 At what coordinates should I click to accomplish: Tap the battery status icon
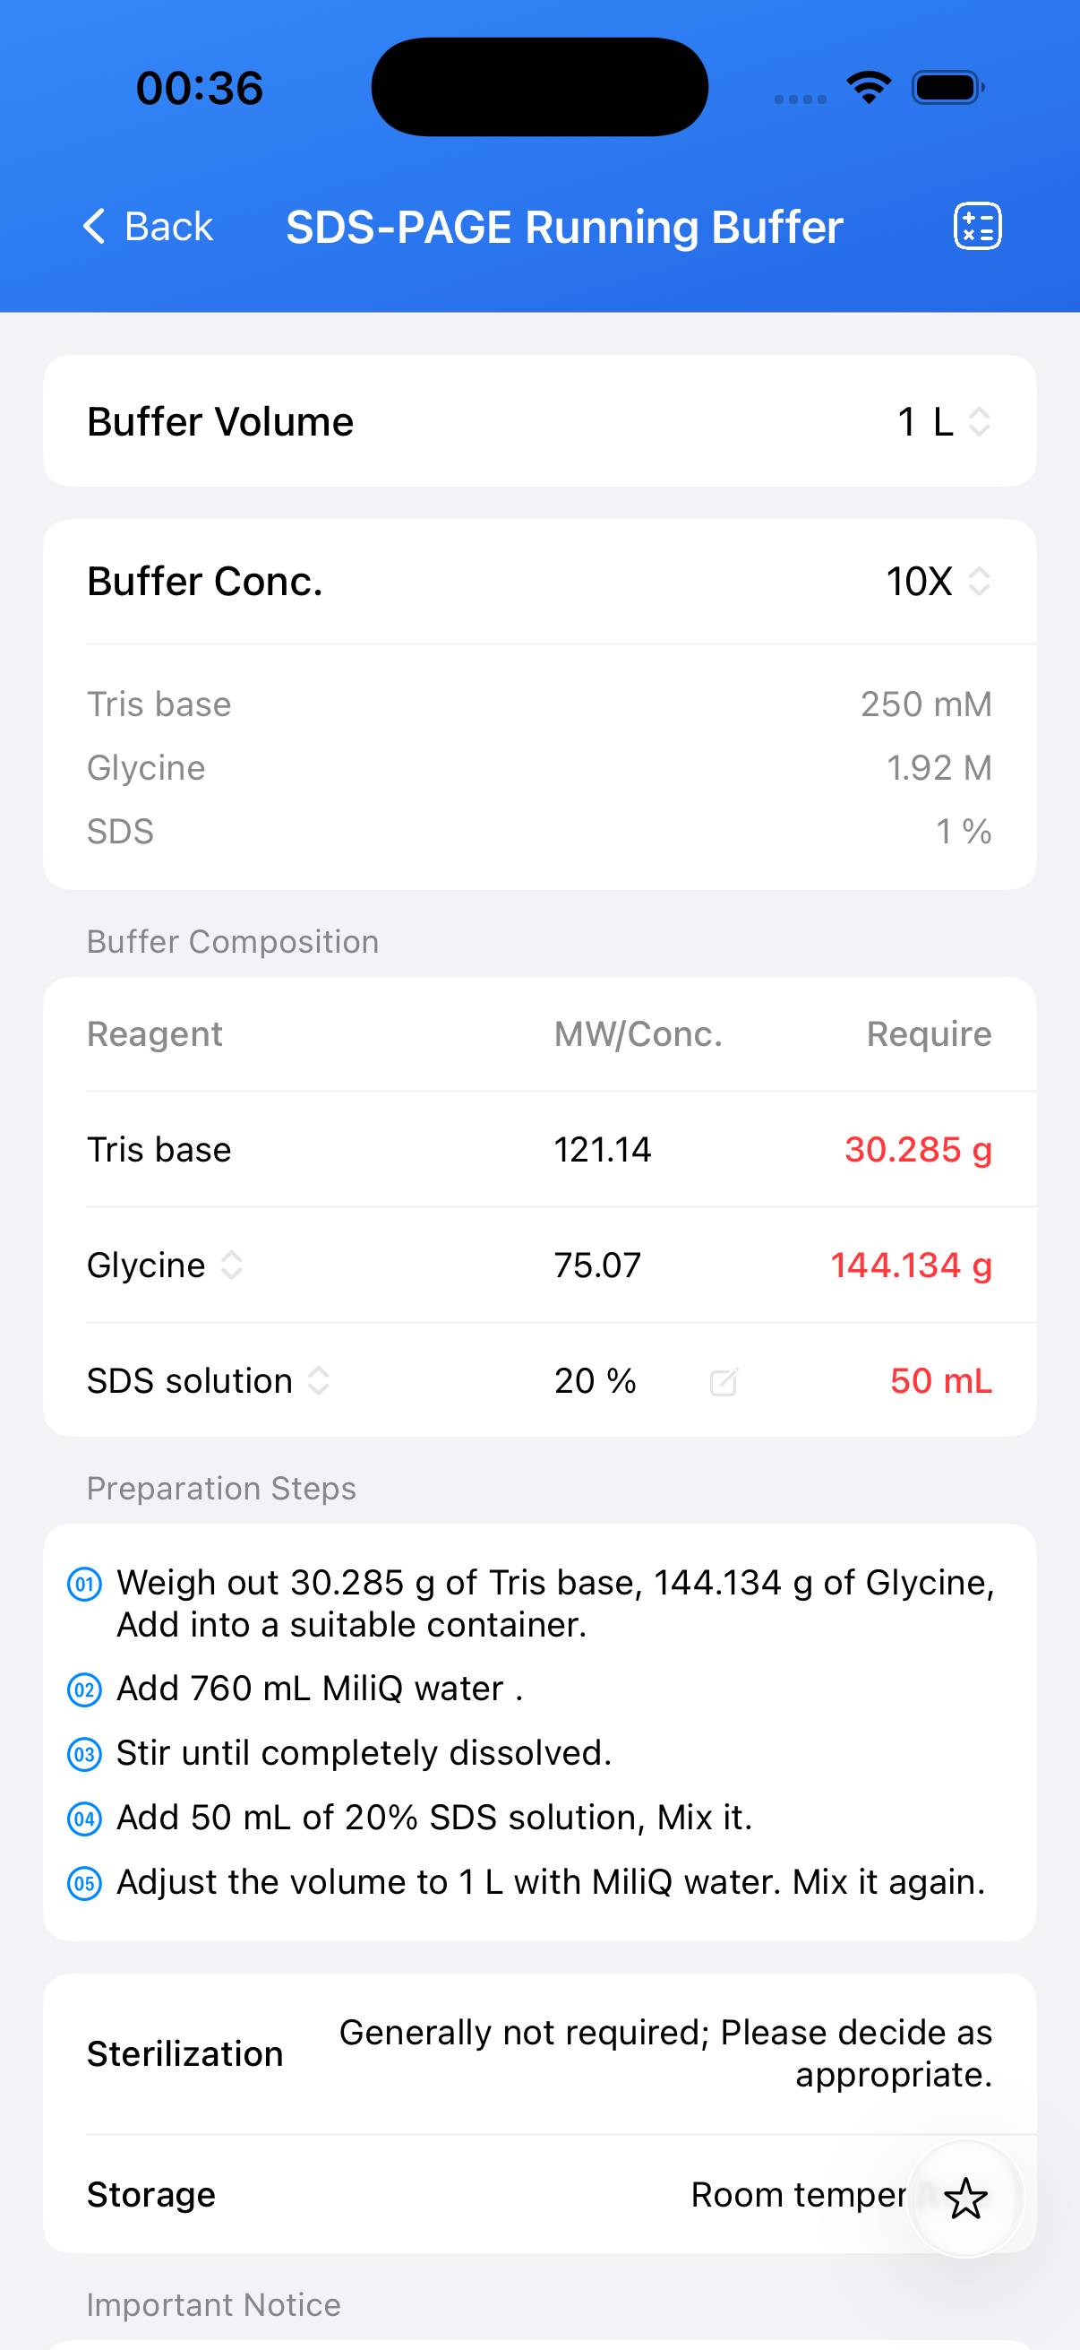coord(947,88)
